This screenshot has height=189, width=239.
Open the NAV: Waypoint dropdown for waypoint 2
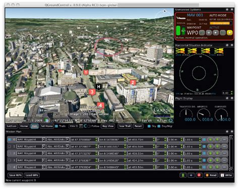coord(31,154)
